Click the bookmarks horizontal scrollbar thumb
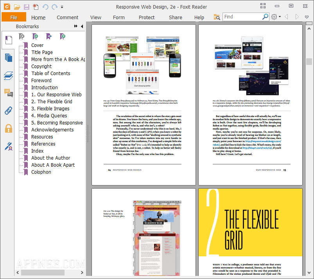The height and width of the screenshot is (279, 314). (x=43, y=273)
